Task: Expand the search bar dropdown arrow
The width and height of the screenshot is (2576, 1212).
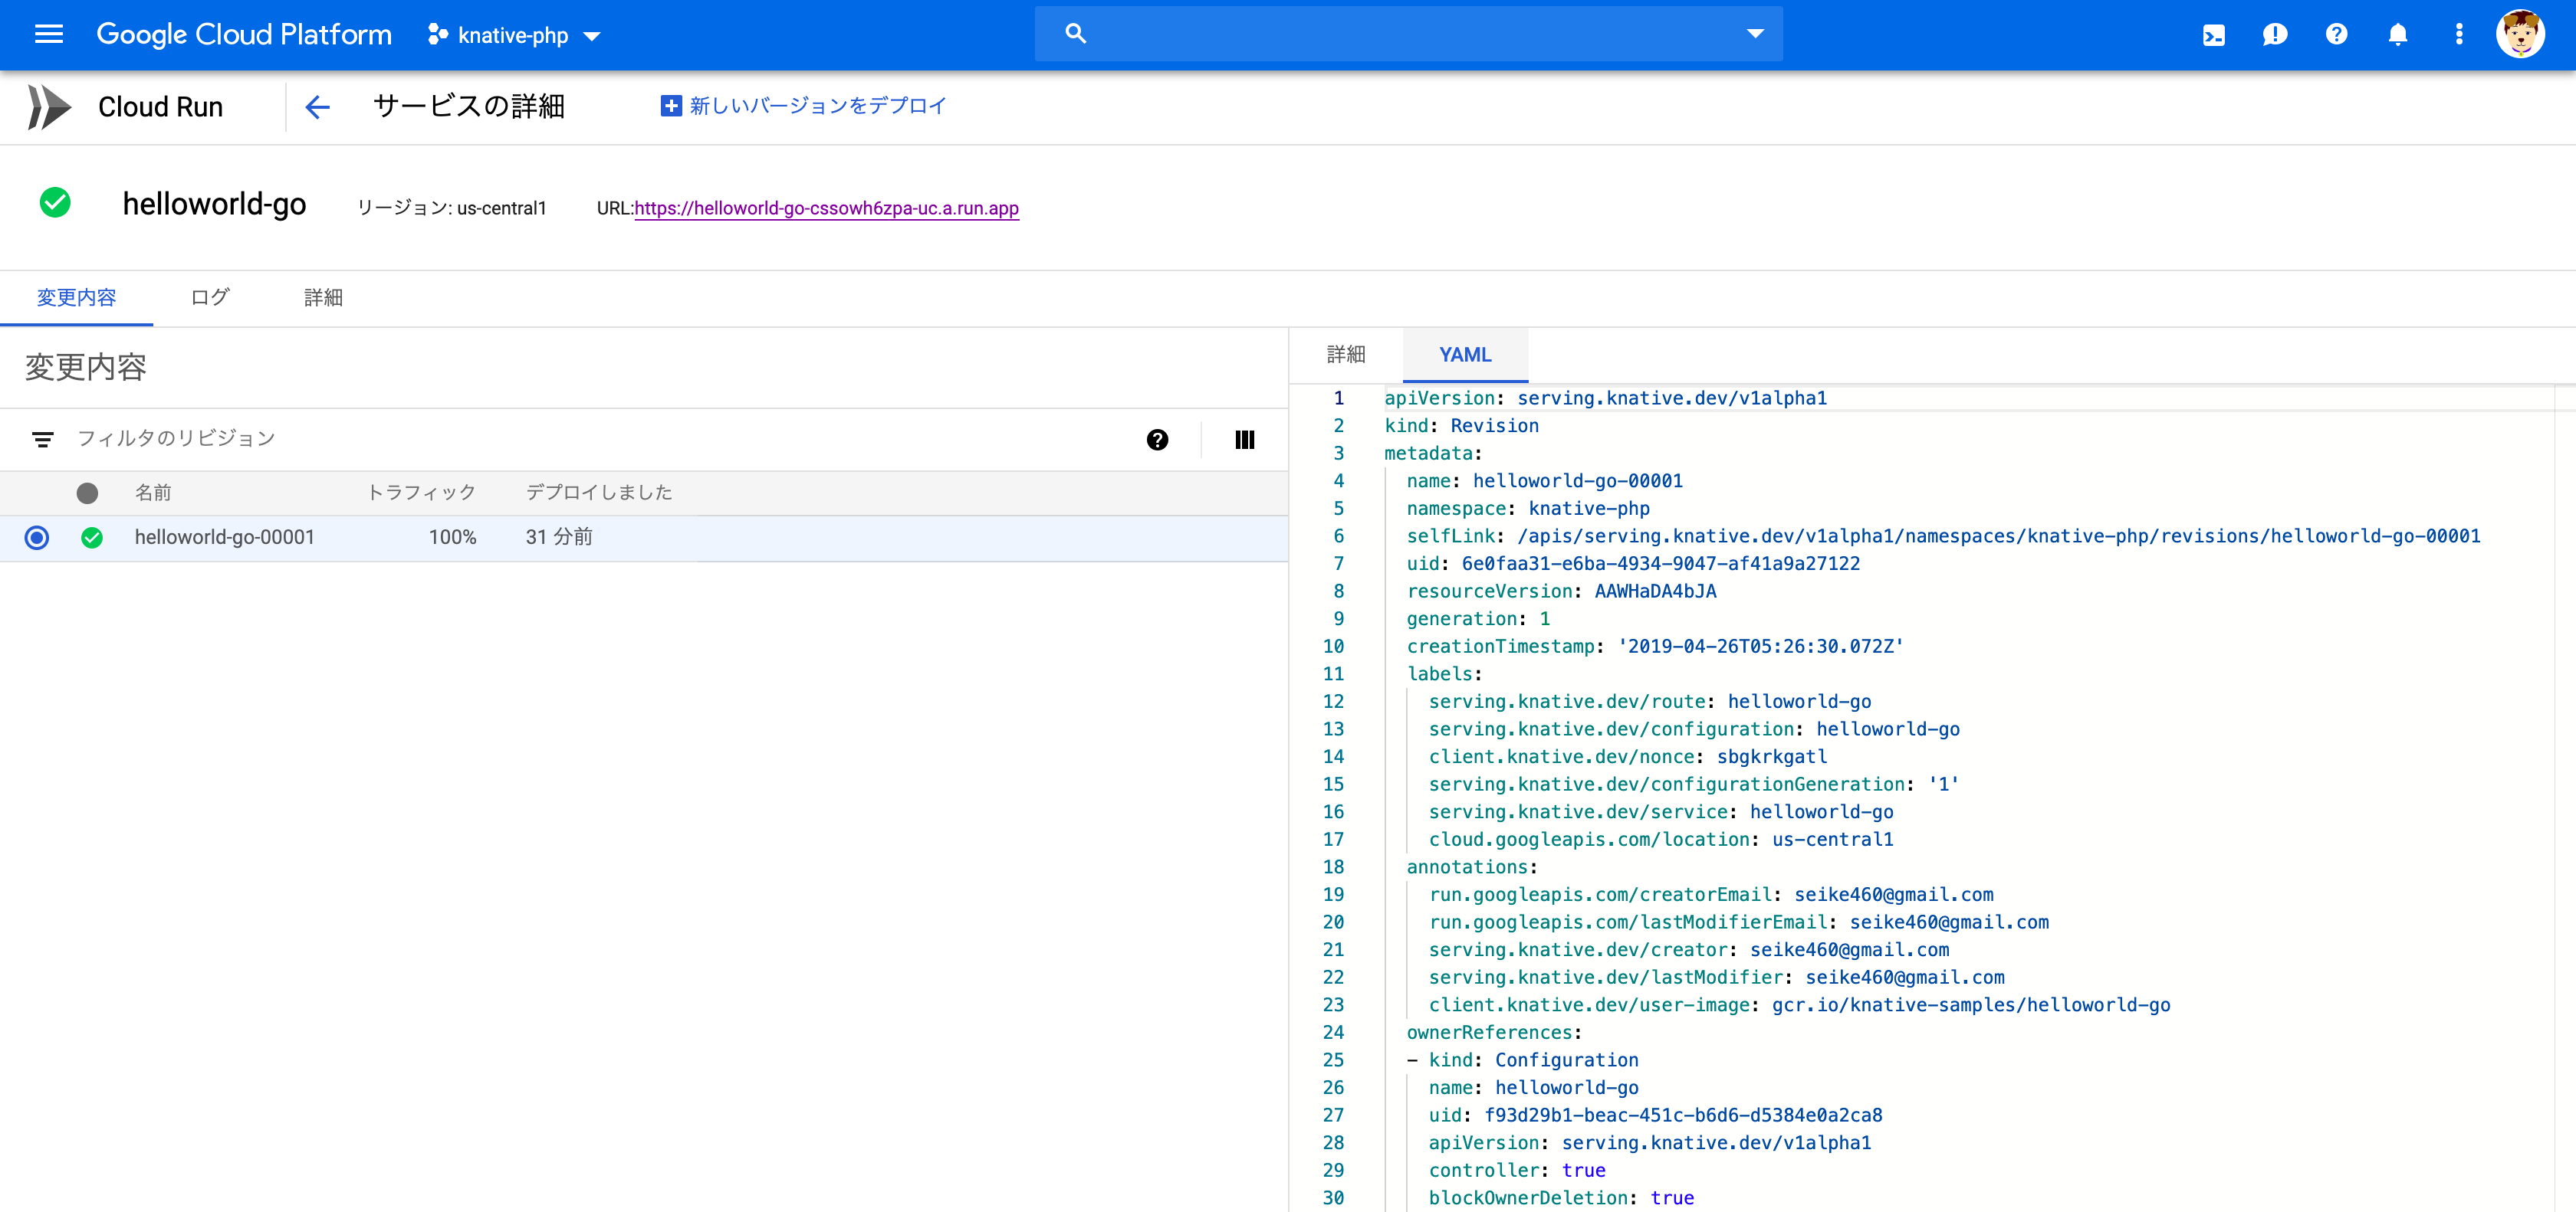Action: 1754,33
